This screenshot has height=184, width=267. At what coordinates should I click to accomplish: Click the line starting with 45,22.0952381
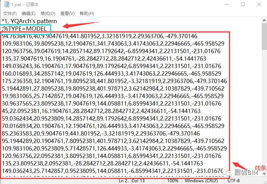tap(101, 111)
